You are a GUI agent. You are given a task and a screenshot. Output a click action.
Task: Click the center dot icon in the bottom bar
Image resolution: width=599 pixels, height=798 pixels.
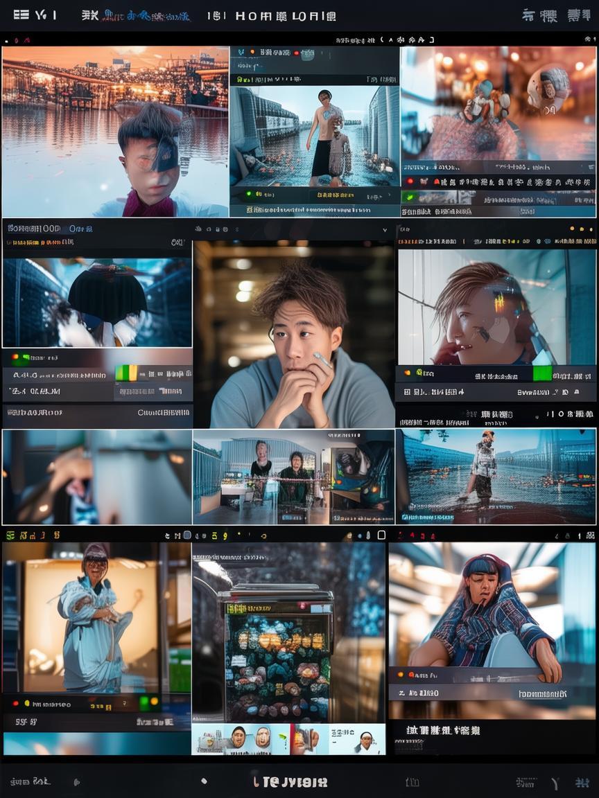point(204,781)
